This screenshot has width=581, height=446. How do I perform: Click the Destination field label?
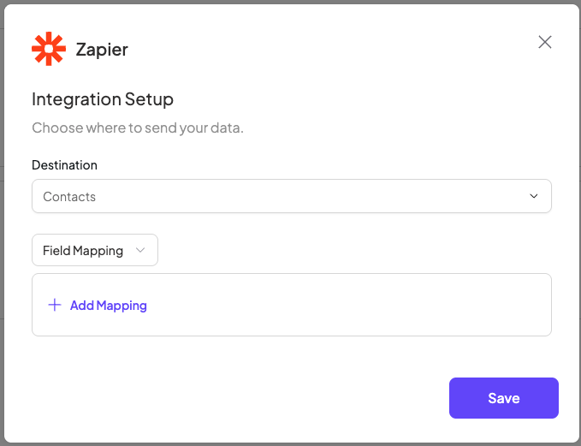(64, 164)
